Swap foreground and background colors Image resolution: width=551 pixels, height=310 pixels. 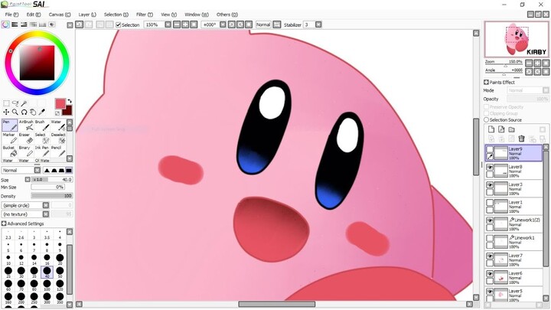[70, 101]
